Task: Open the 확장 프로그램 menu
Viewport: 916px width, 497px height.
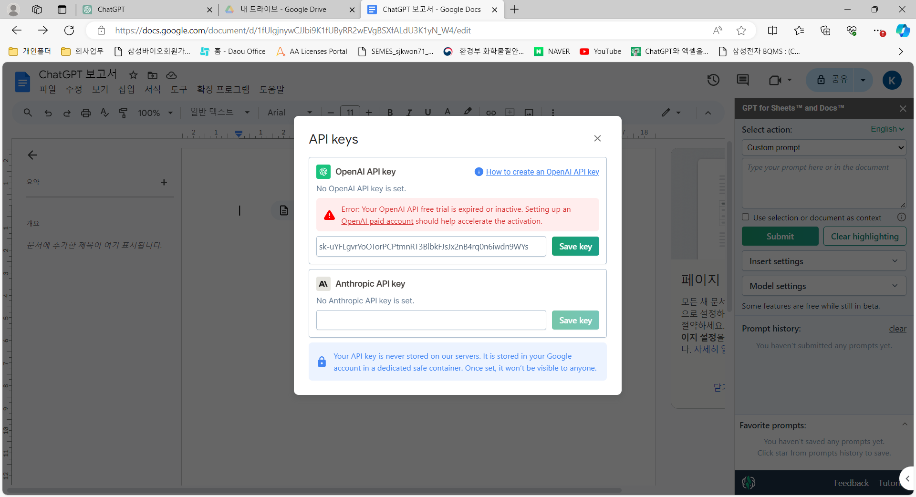Action: pos(223,89)
